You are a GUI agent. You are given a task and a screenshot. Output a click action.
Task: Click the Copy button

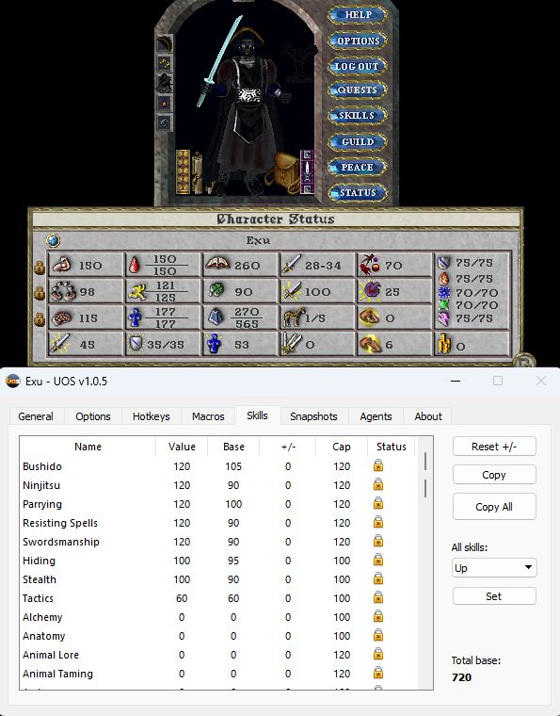pyautogui.click(x=494, y=475)
